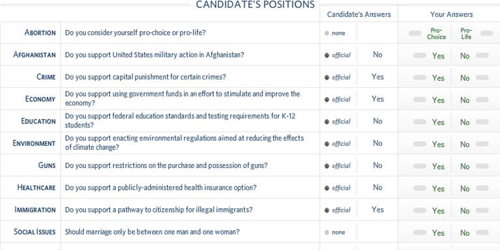The width and height of the screenshot is (500, 250).
Task: Click the Environment topic label
Action: 34,143
